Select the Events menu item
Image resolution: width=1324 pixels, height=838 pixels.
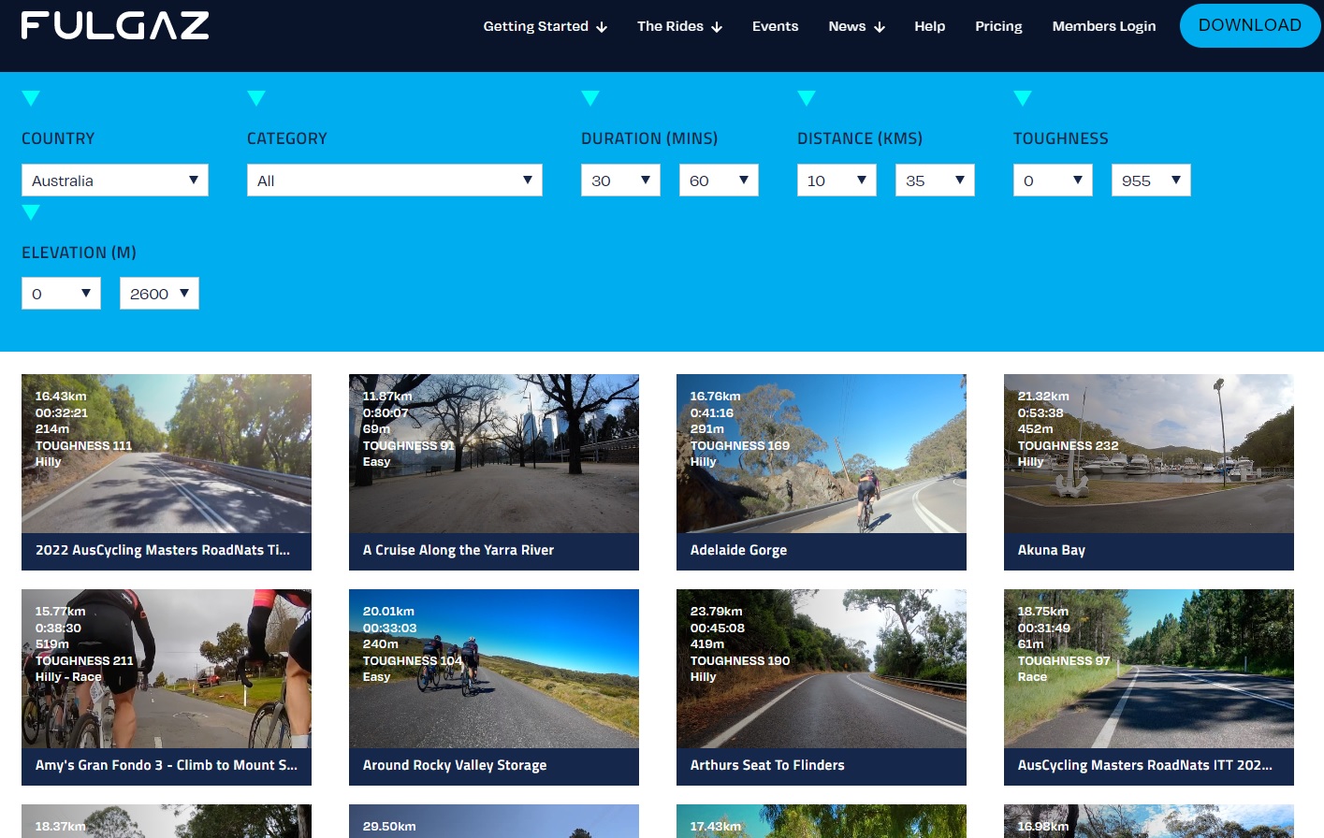[775, 26]
